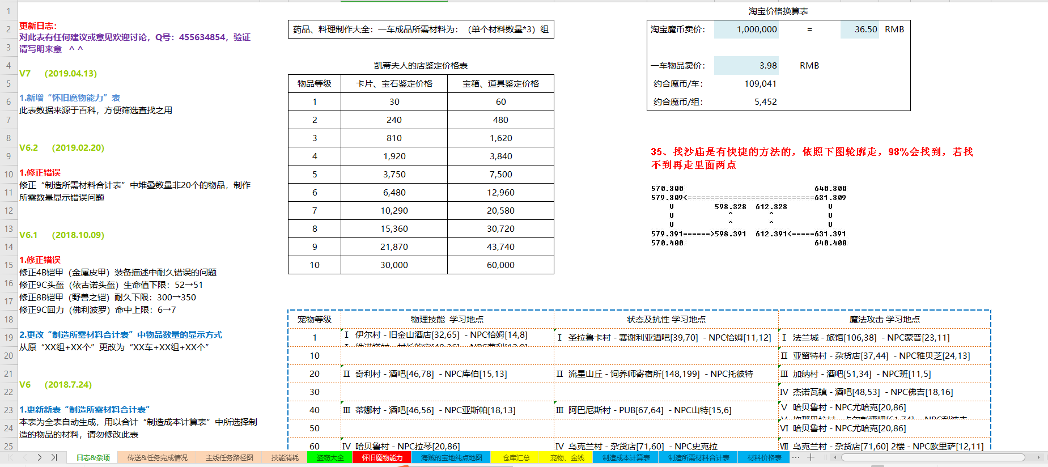Screen dimensions: 1048x467
Task: Select row header 10
Action: click(9, 174)
